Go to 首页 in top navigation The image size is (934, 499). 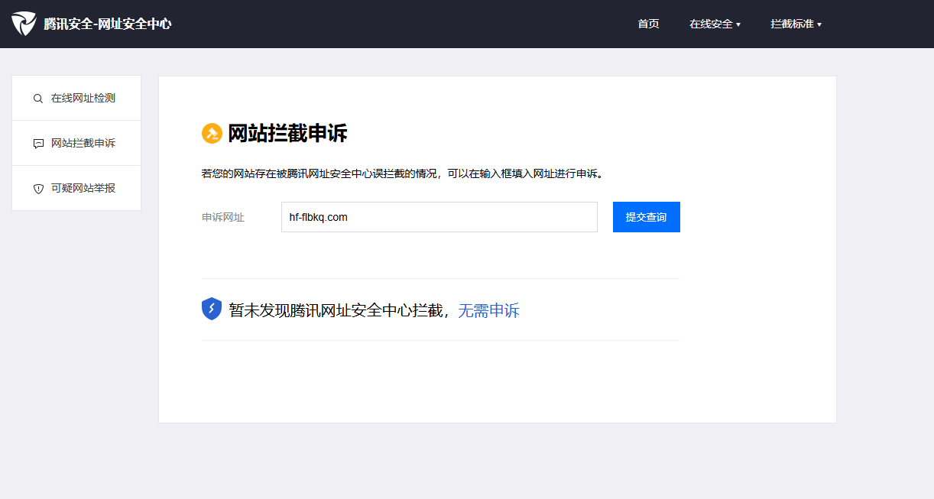648,24
